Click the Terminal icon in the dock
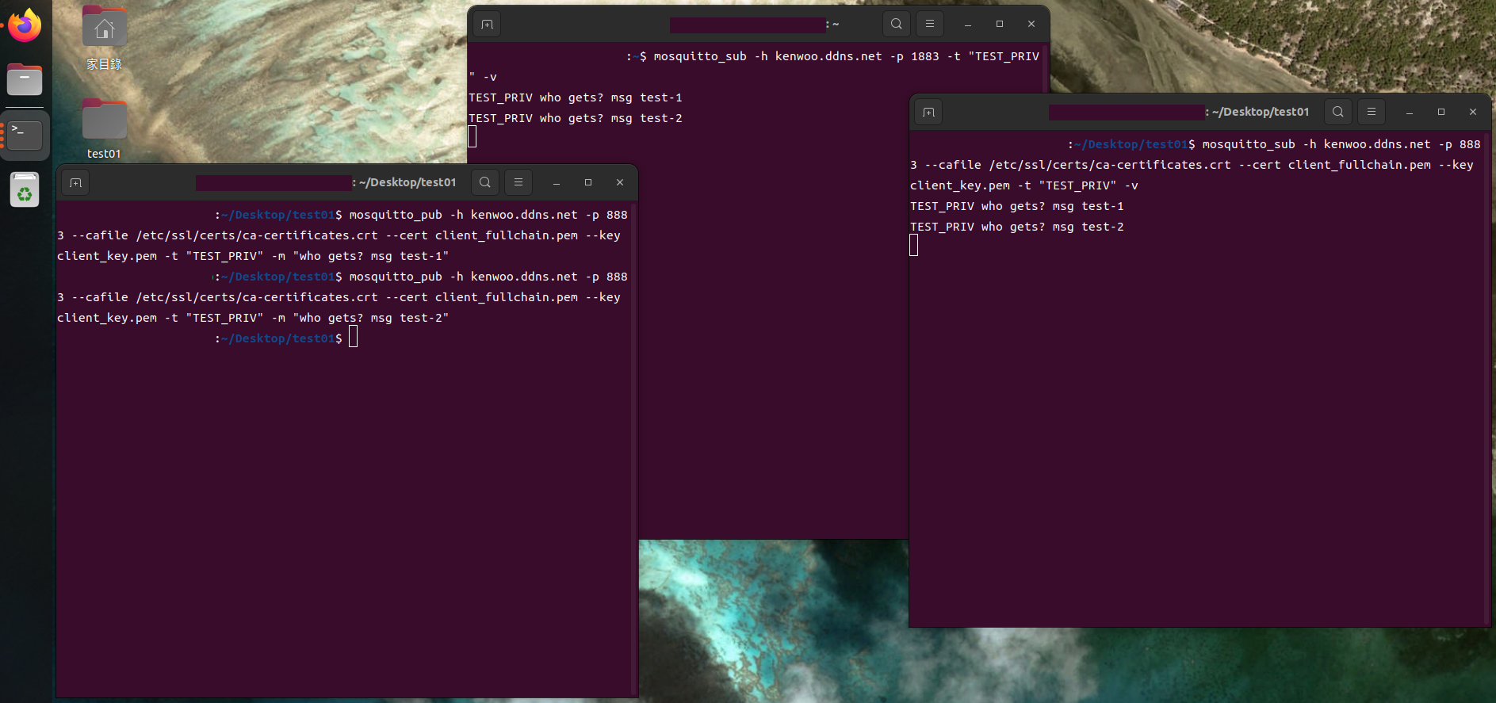This screenshot has height=703, width=1496. click(x=25, y=136)
